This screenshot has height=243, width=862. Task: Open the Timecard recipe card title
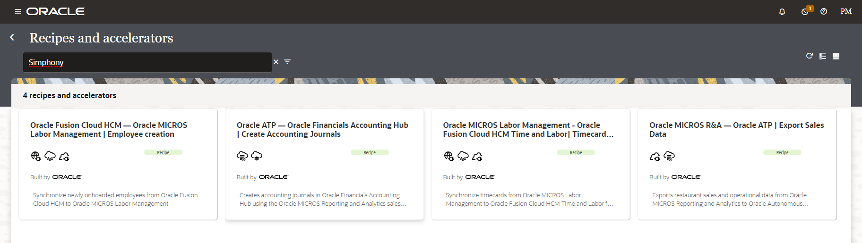[x=528, y=130]
